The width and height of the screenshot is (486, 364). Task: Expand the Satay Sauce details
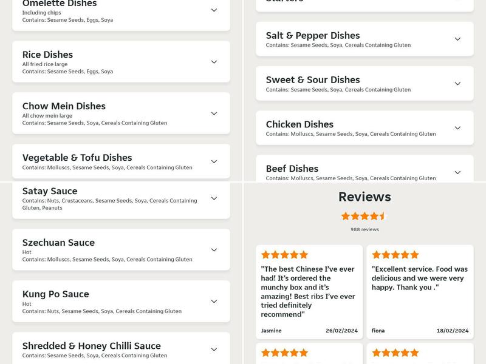(x=214, y=198)
